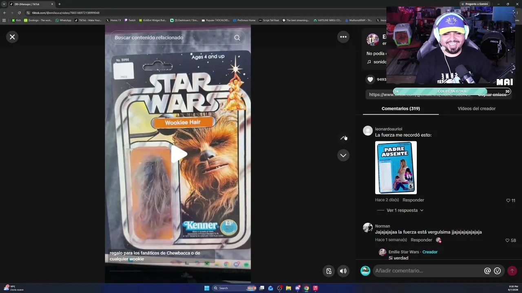The height and width of the screenshot is (293, 522).
Task: Open File Explorer from the taskbar
Action: point(288,288)
